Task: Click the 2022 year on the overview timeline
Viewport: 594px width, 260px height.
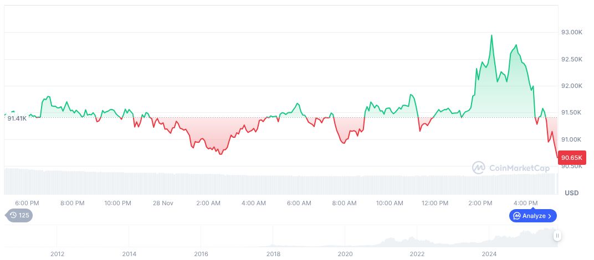Action: [x=417, y=254]
